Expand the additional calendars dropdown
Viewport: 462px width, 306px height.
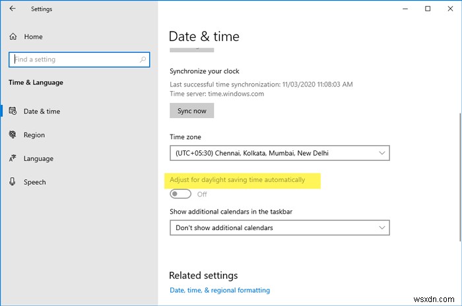coord(279,228)
